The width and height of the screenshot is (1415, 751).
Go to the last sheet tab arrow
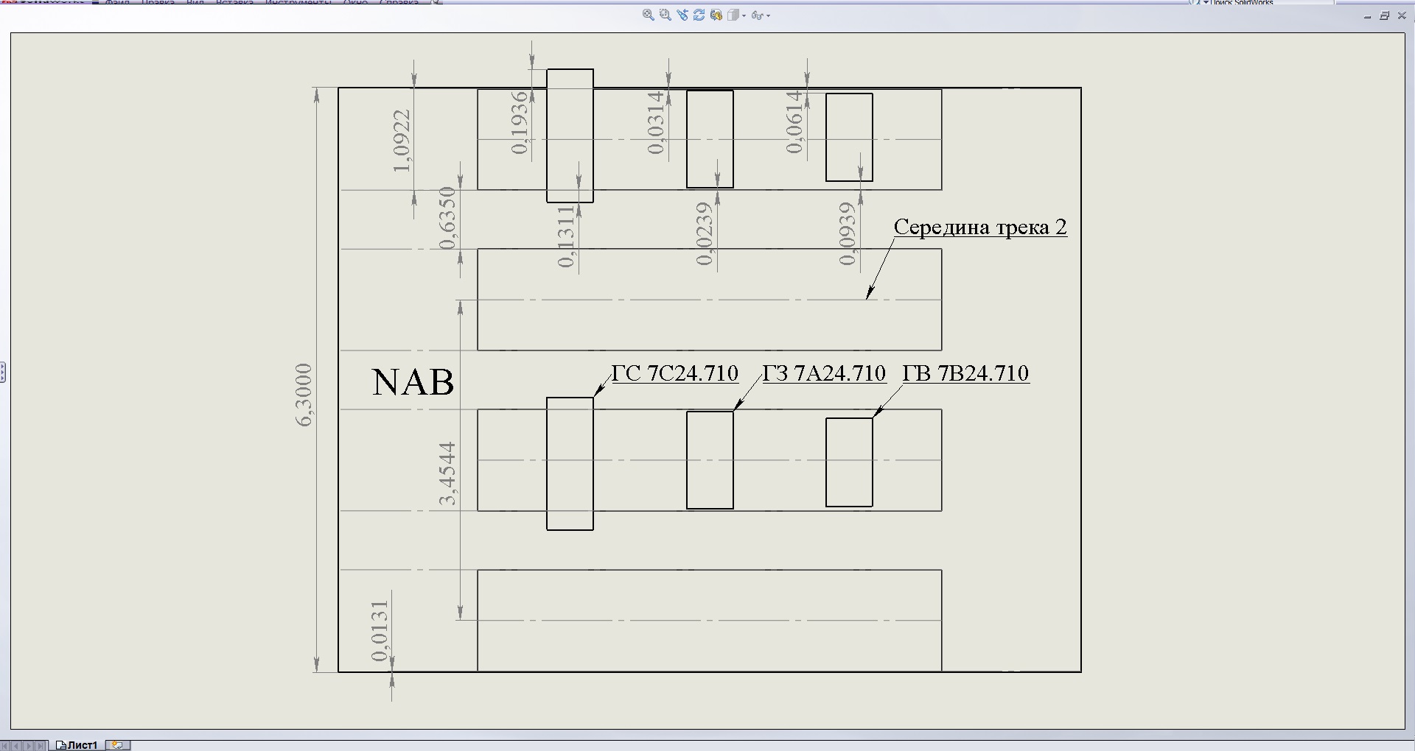tap(42, 746)
